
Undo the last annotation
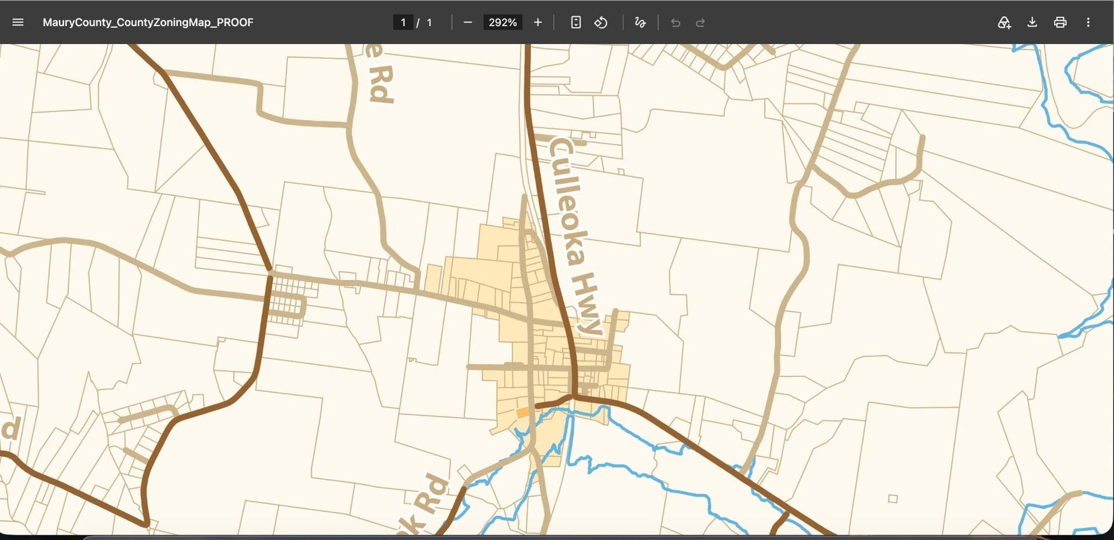coord(675,22)
